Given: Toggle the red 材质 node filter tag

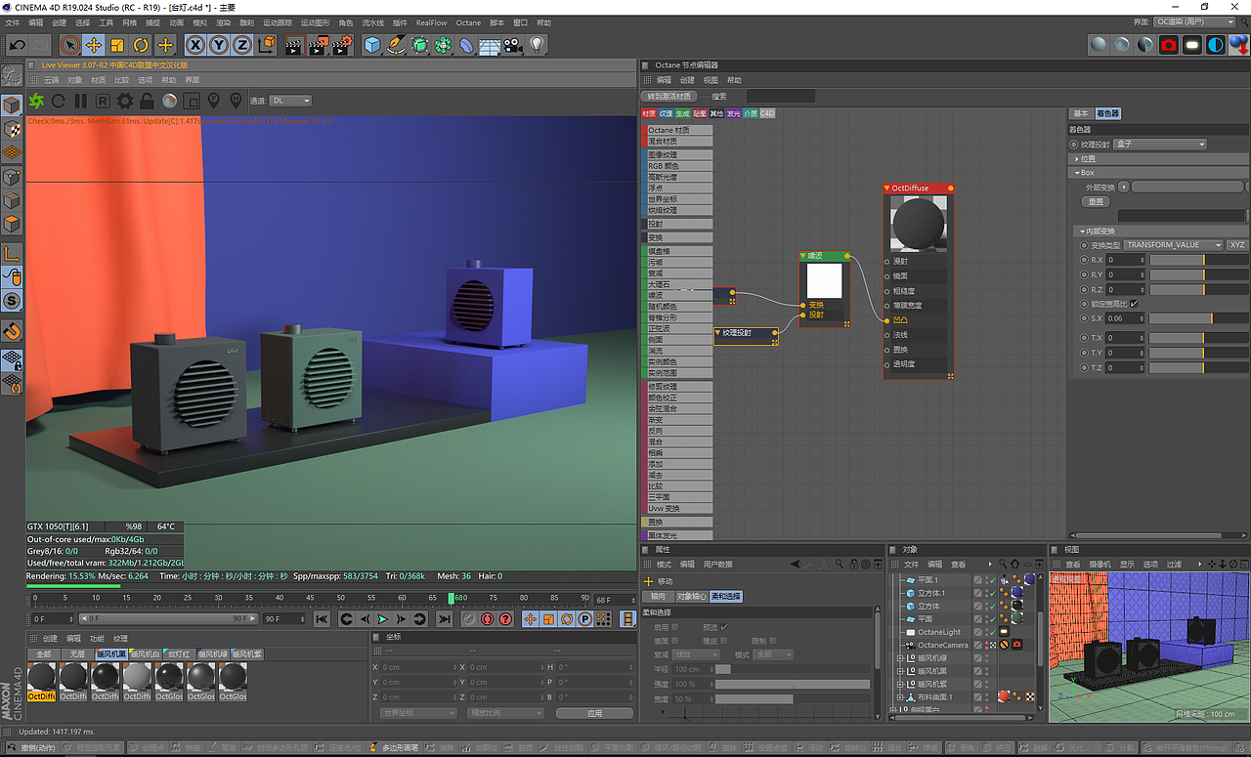Looking at the screenshot, I should (649, 113).
